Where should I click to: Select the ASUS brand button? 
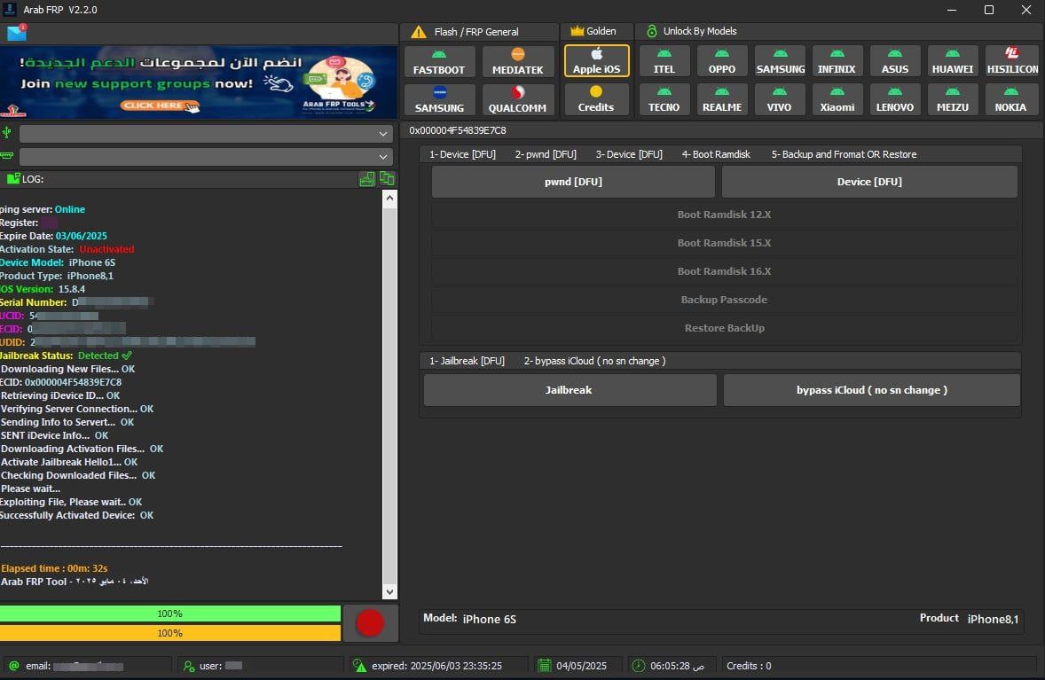pyautogui.click(x=894, y=61)
